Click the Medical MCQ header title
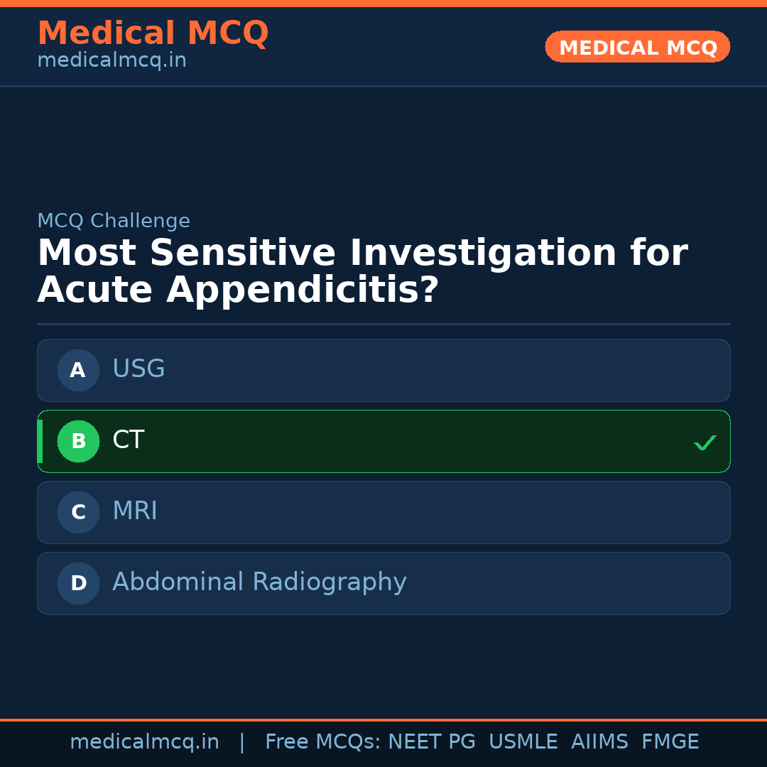Screen dimensions: 767x767 (x=153, y=33)
